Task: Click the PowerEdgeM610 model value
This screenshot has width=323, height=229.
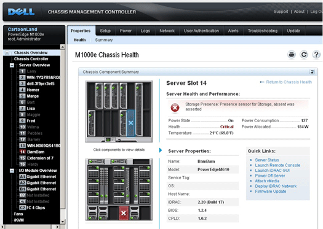Action: pyautogui.click(x=213, y=169)
